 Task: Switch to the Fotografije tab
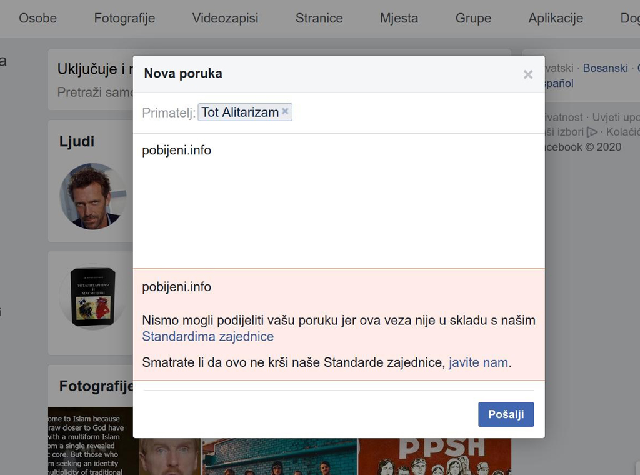(x=124, y=18)
